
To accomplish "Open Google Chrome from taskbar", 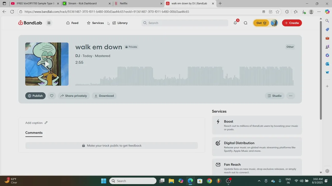I will [x=209, y=181].
